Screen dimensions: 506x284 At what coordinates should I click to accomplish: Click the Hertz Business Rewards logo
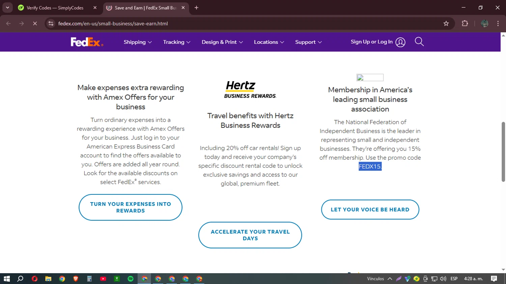tap(250, 90)
